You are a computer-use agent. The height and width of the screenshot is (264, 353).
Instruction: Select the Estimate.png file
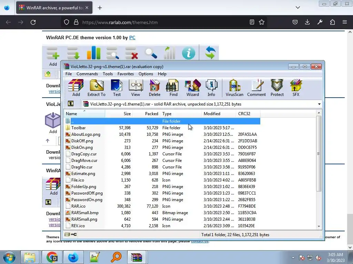point(162,174)
